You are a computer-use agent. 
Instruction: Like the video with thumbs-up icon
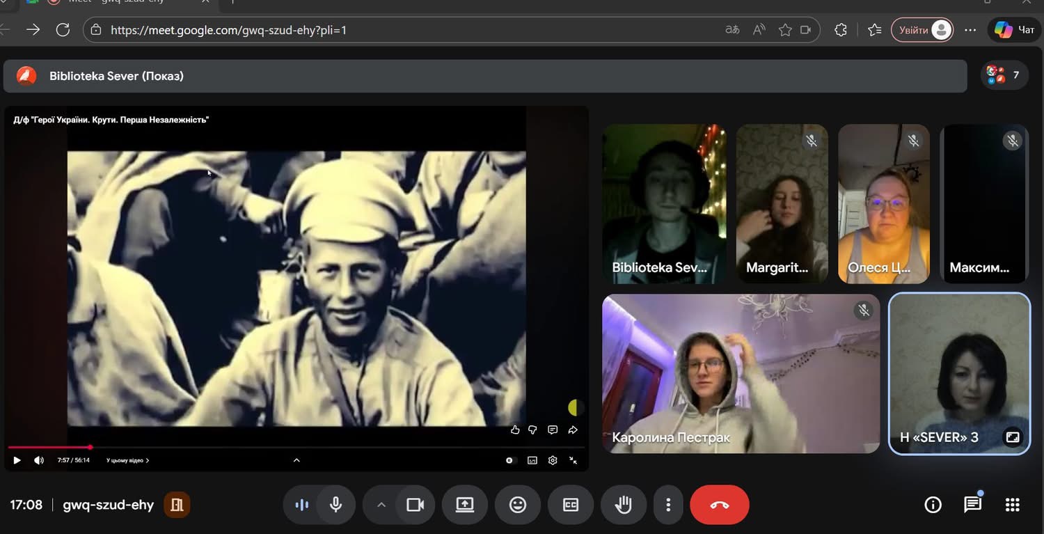(x=515, y=430)
